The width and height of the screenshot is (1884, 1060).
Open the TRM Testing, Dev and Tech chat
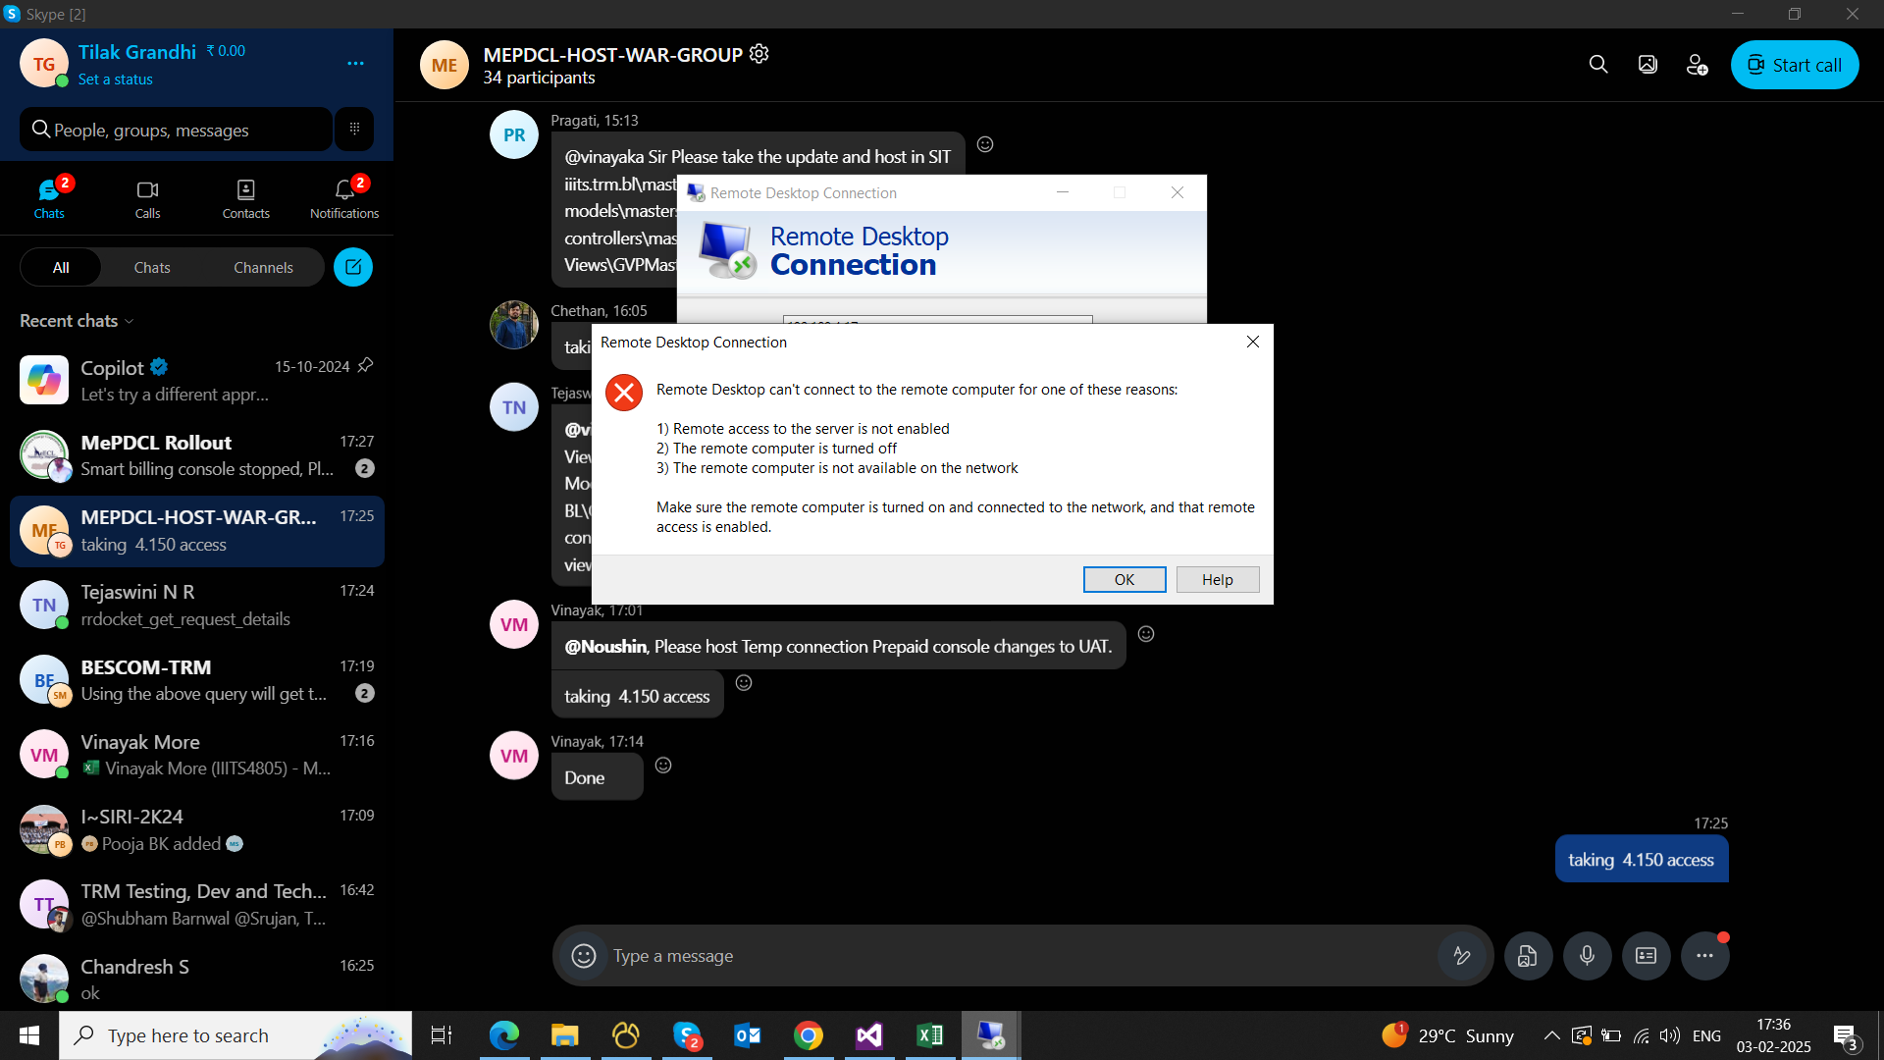(x=197, y=904)
